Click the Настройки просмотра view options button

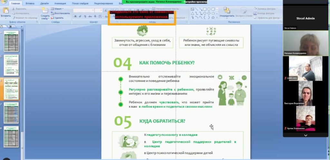[x=196, y=2]
